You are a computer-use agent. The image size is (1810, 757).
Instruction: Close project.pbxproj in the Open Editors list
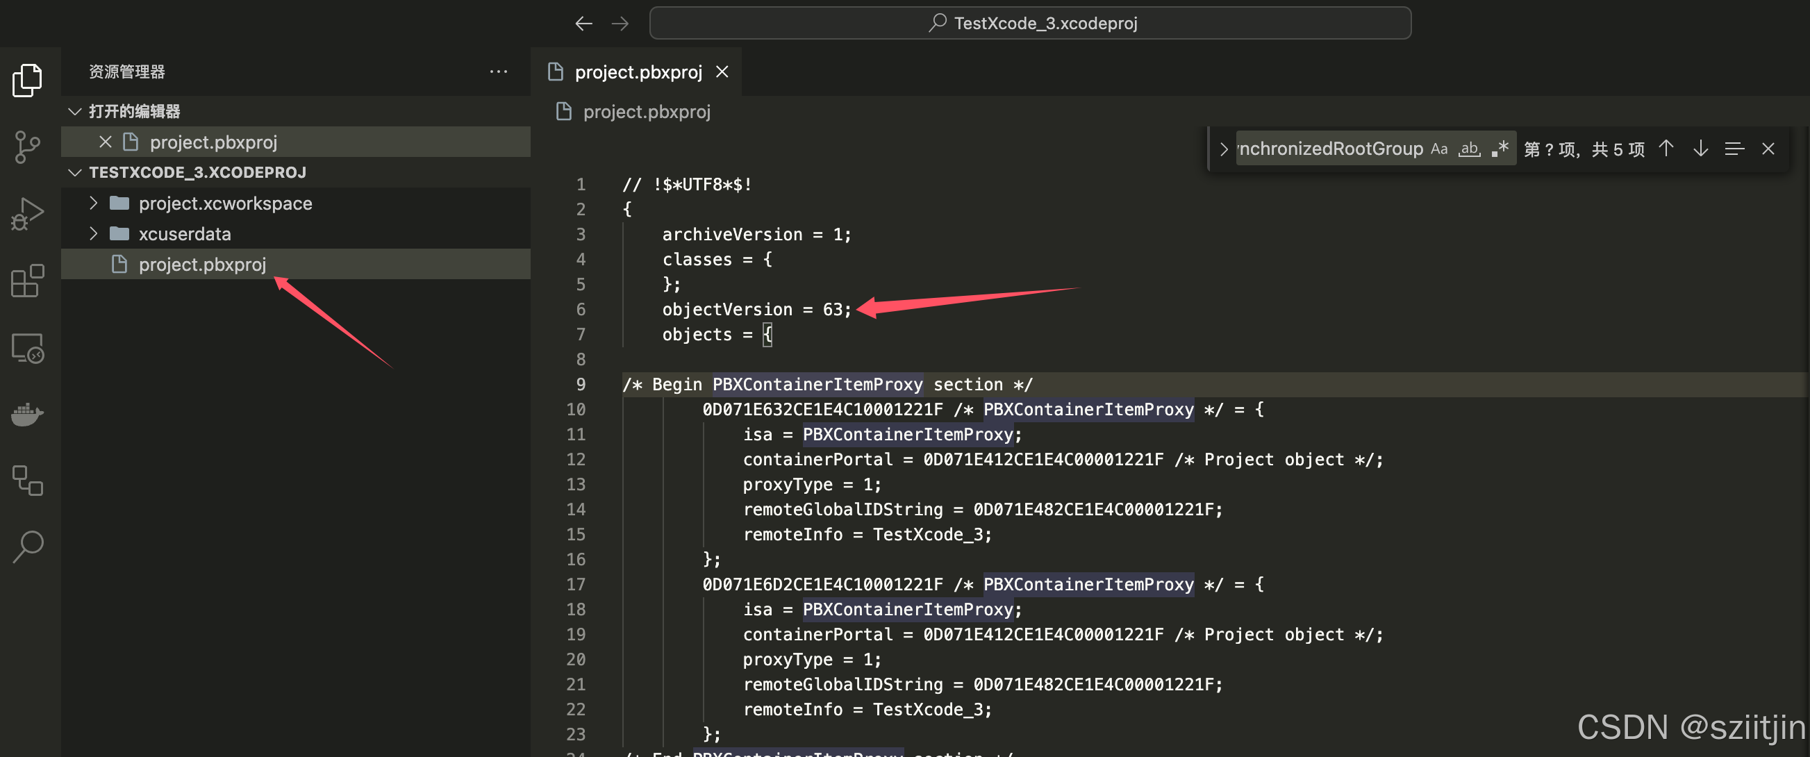pyautogui.click(x=106, y=142)
